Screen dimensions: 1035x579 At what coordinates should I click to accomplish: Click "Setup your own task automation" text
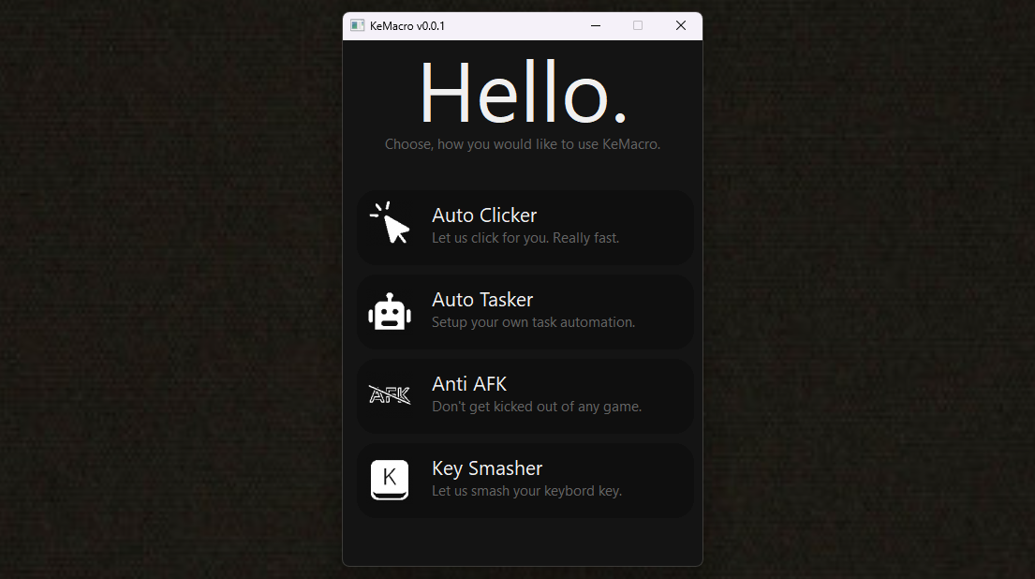532,322
